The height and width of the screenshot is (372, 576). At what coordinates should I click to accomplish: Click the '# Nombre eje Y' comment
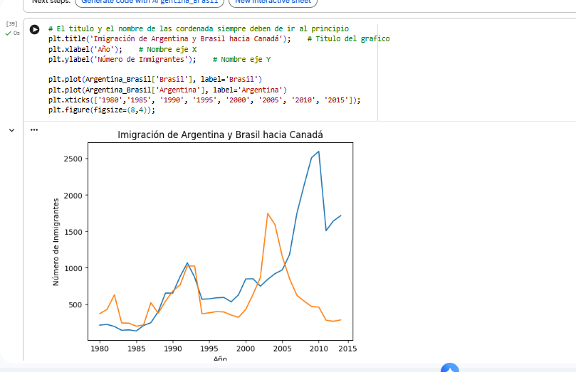point(241,60)
